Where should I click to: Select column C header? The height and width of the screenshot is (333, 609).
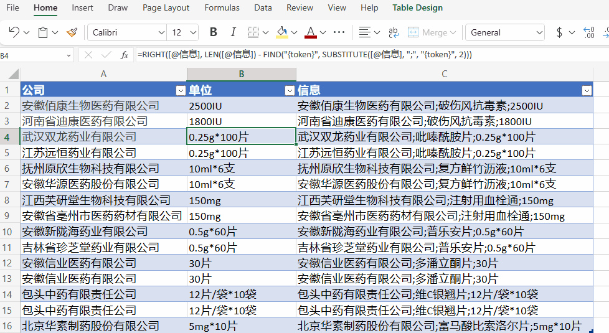point(445,73)
